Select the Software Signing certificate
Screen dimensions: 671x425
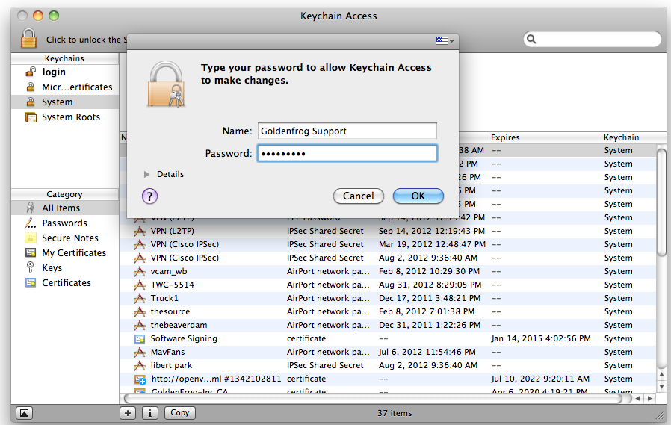pos(388,338)
